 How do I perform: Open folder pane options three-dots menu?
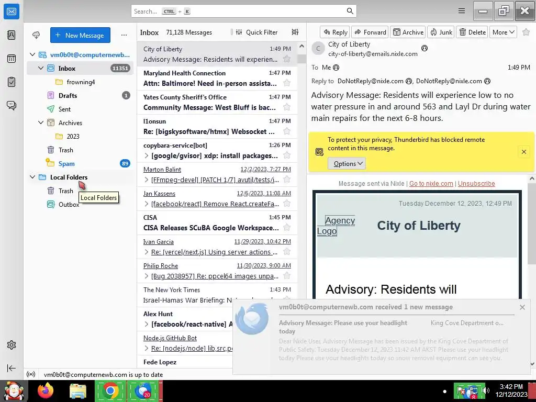[124, 35]
